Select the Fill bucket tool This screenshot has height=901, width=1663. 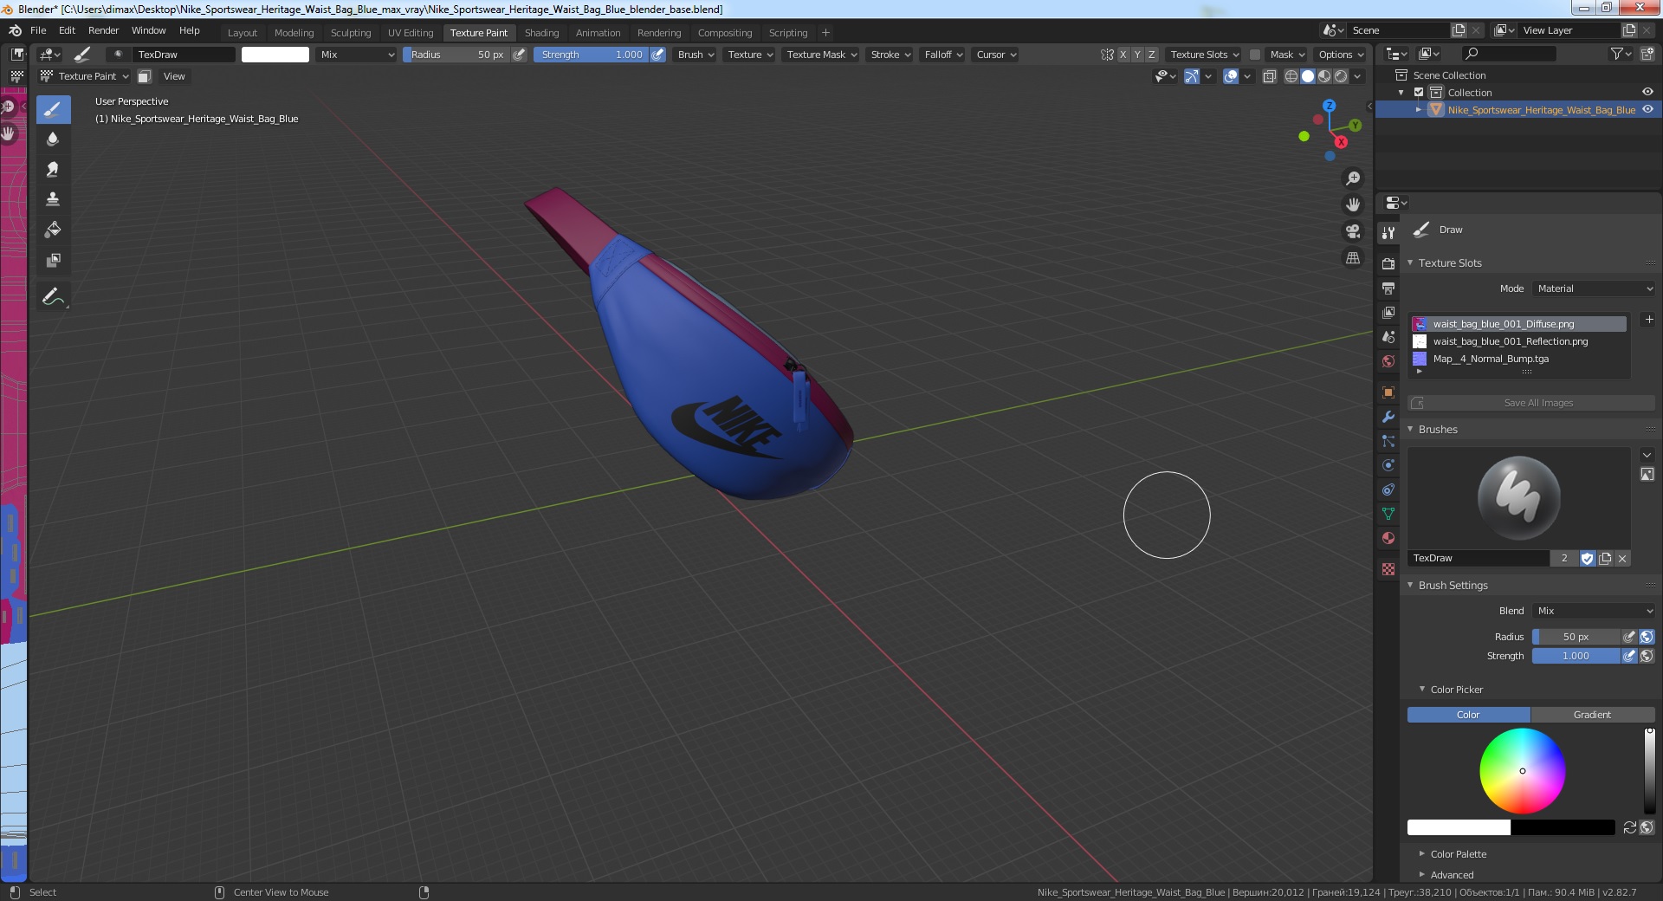(x=53, y=230)
